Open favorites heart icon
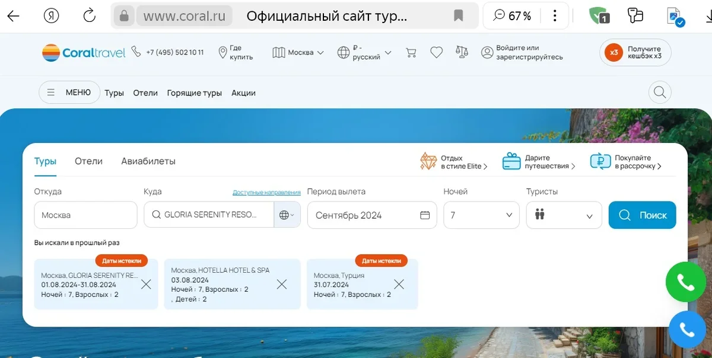This screenshot has width=712, height=358. click(436, 53)
